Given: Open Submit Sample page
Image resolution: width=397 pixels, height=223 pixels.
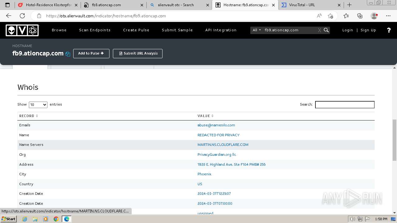Looking at the screenshot, I should pyautogui.click(x=177, y=30).
